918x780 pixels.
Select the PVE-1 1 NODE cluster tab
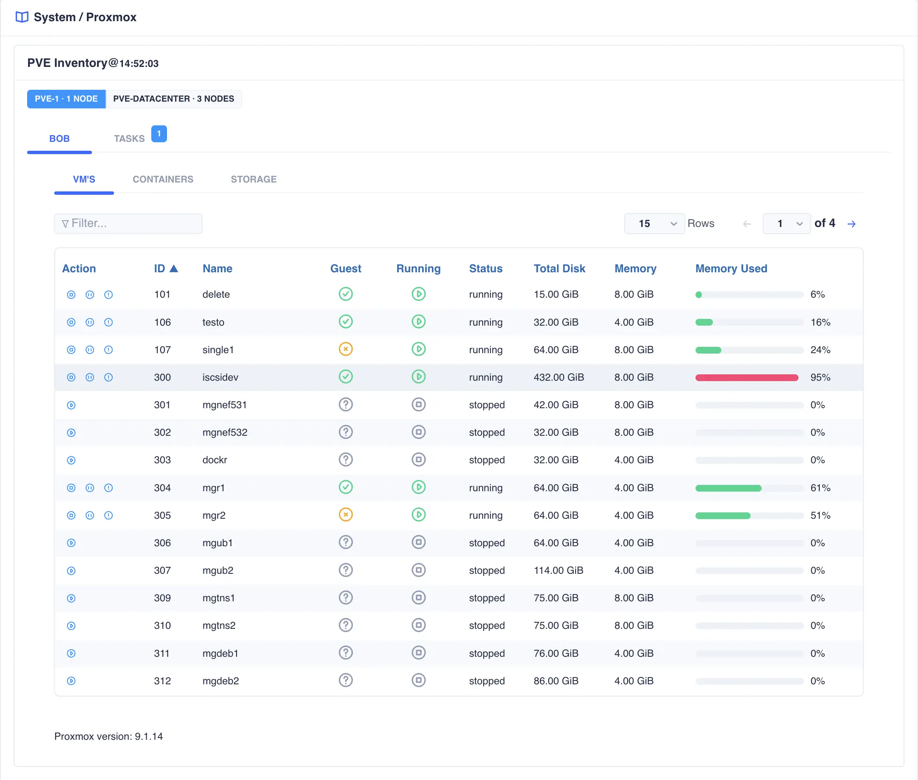(x=67, y=99)
